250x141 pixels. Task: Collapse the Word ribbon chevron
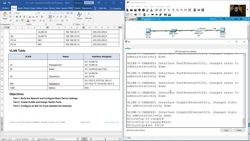pyautogui.click(x=123, y=24)
